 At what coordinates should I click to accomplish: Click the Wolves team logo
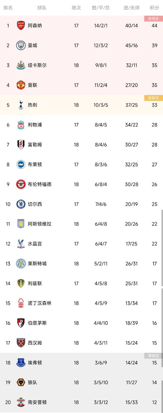pos(21,382)
